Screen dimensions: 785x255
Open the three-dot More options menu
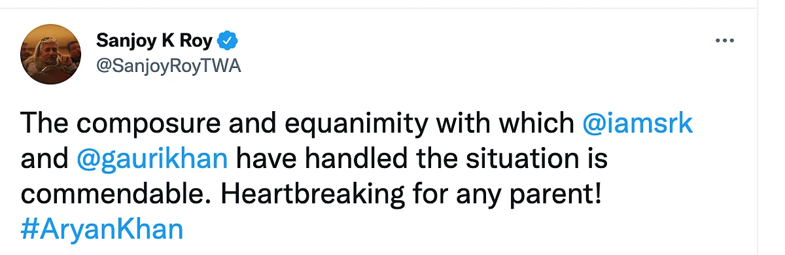point(725,41)
